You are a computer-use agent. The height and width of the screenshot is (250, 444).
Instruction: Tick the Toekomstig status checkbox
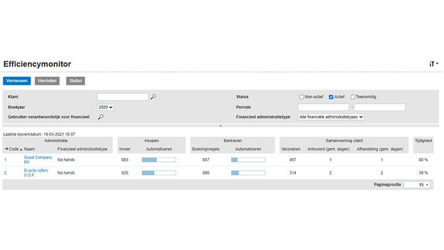[353, 97]
